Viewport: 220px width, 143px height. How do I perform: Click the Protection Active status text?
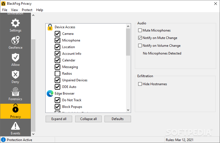click(20, 140)
